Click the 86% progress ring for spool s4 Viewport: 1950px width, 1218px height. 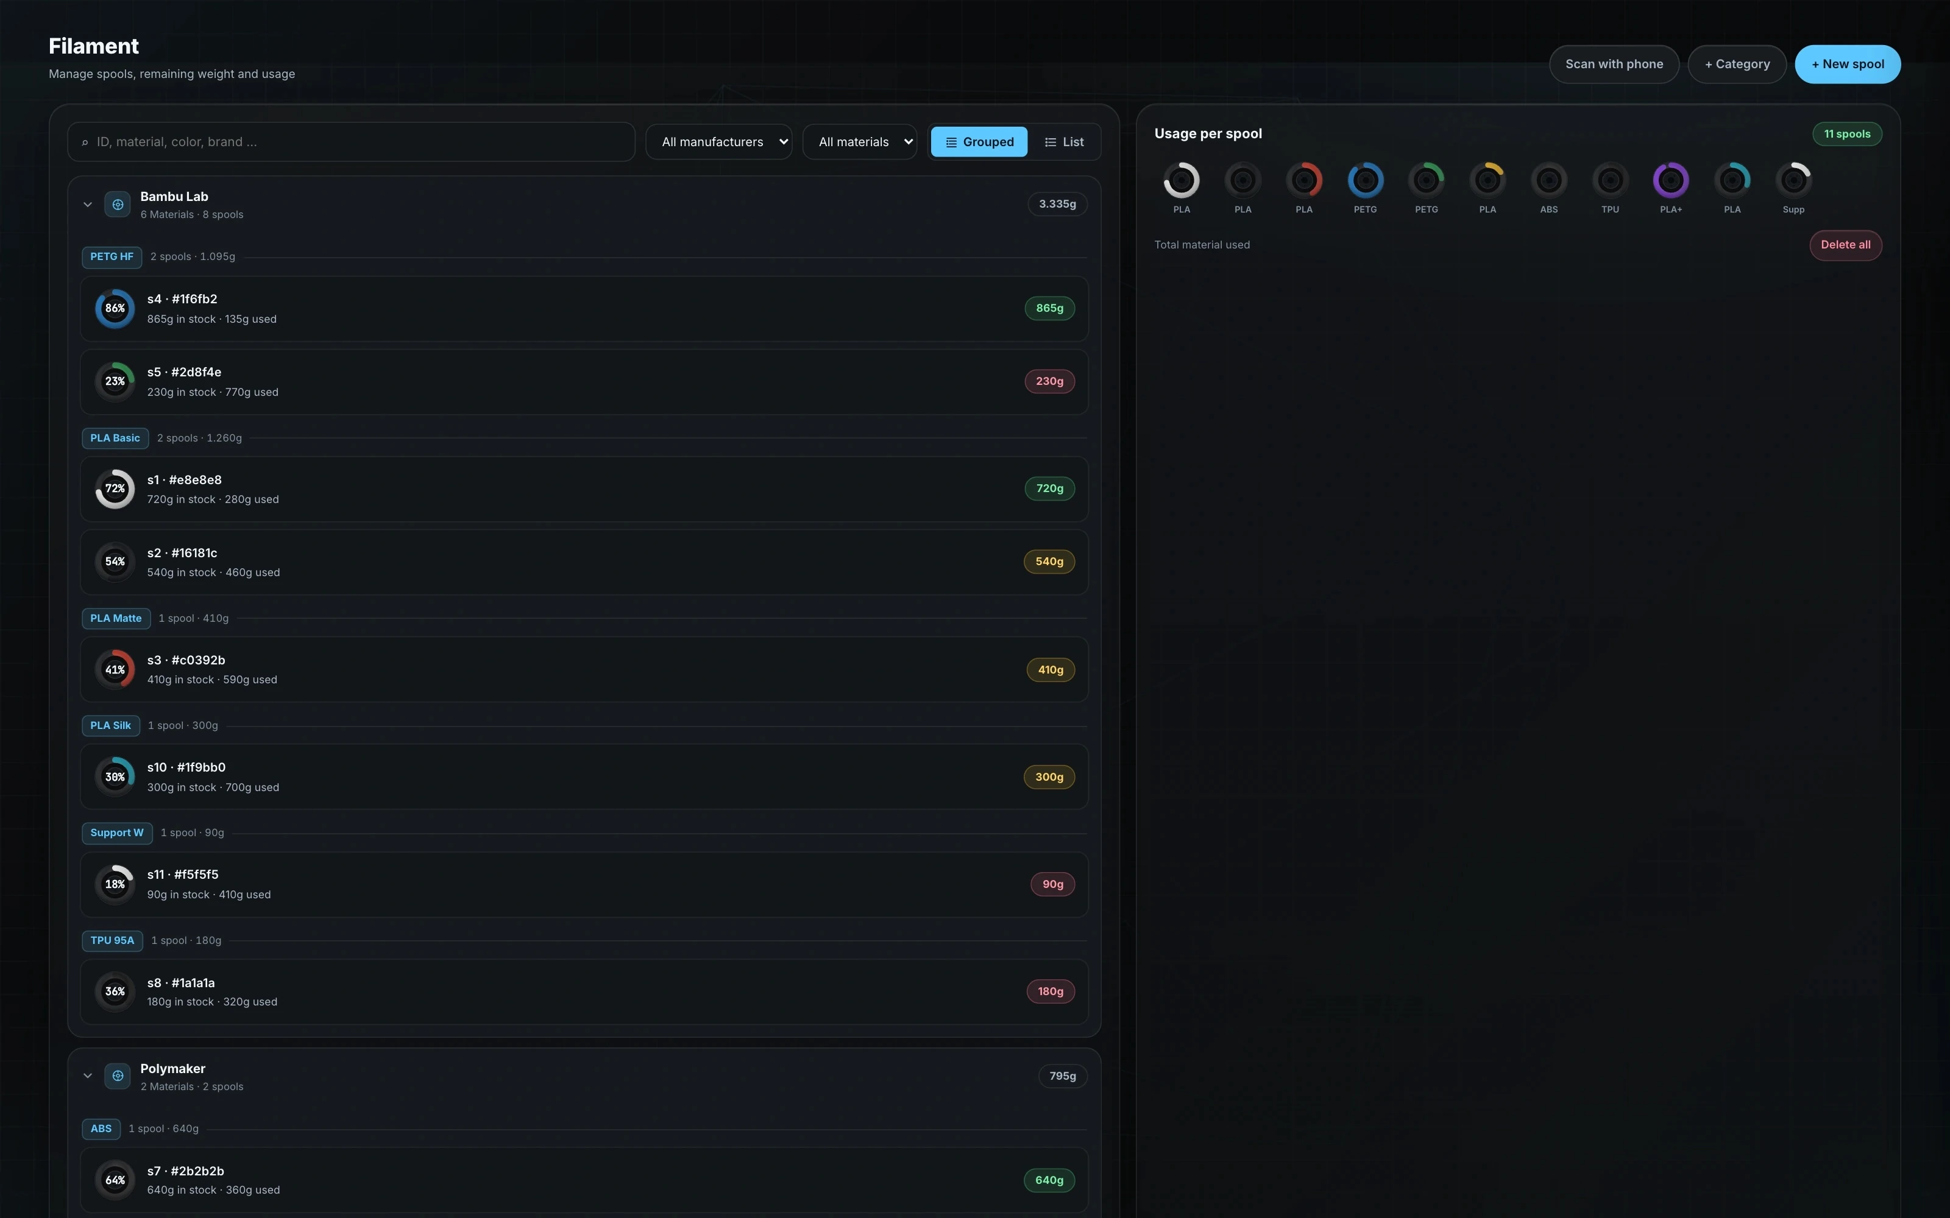(x=115, y=309)
